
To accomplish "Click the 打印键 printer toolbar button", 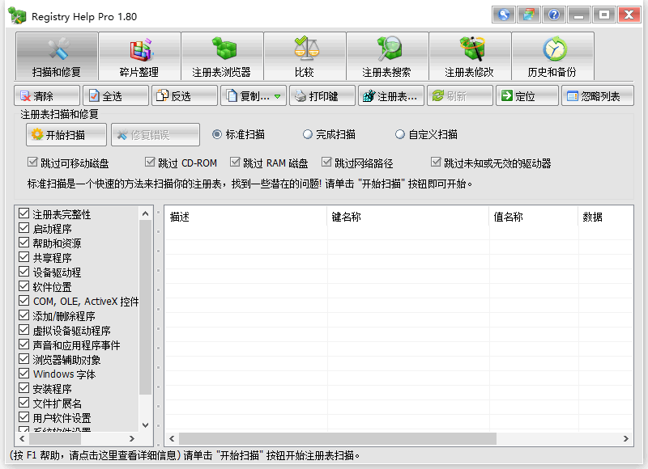I will tap(322, 95).
